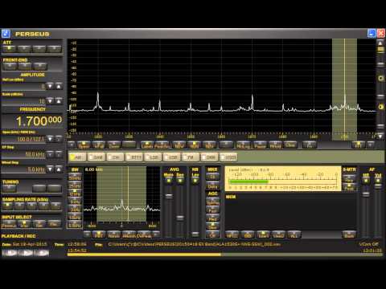
Task: Click the first playback transport button
Action: click(x=10, y=253)
